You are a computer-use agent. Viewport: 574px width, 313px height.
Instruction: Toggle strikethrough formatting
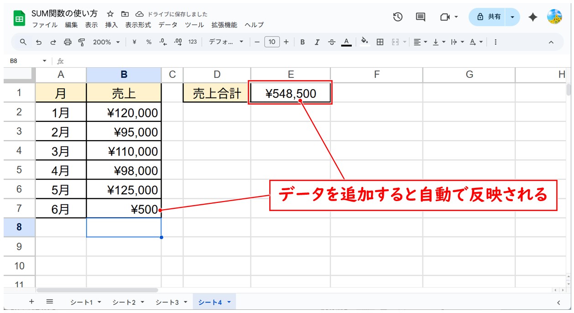tap(332, 42)
